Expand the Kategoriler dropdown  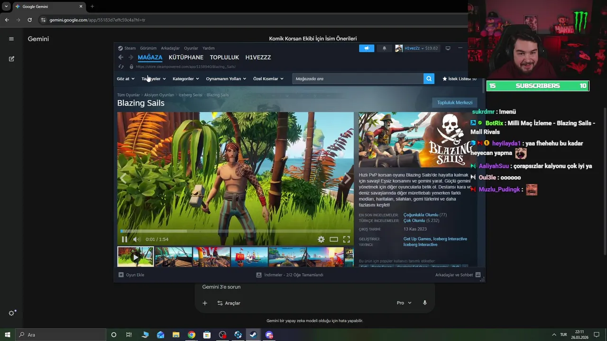[x=186, y=79]
